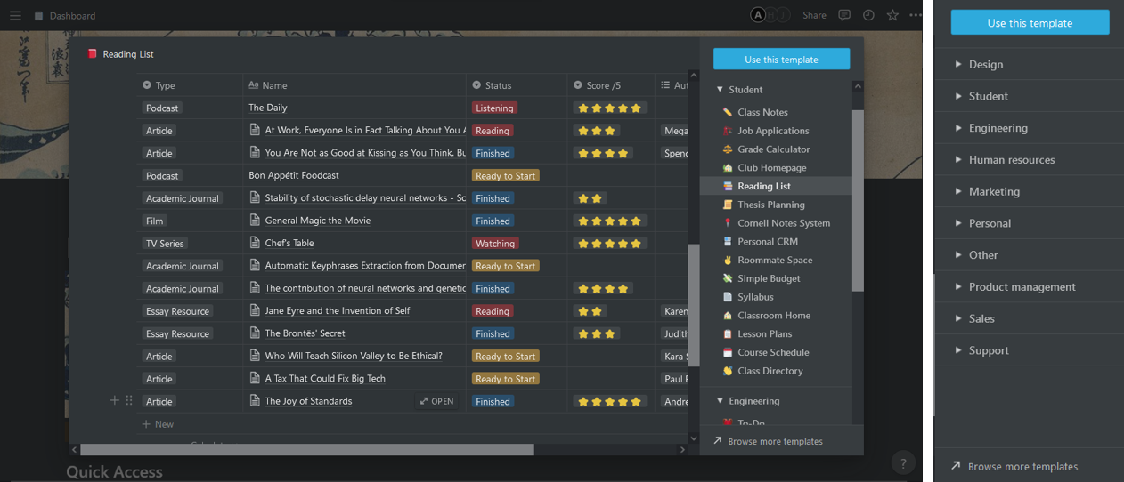1124x482 pixels.
Task: Click the drag handle beside The Joy of Standards row
Action: pos(129,400)
